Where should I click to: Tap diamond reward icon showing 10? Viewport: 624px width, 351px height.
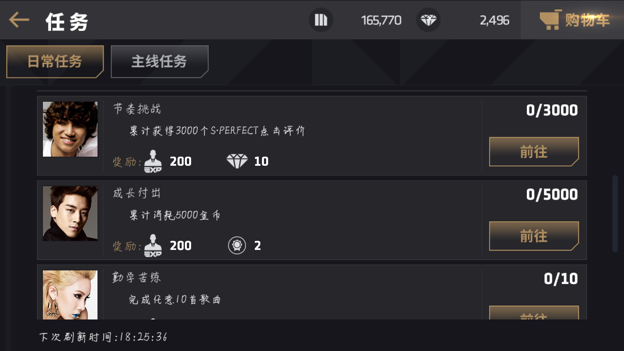click(237, 161)
